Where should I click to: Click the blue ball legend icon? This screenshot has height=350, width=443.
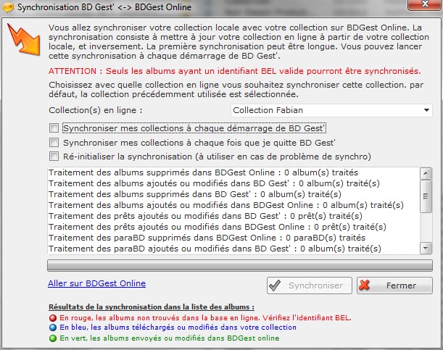53,328
